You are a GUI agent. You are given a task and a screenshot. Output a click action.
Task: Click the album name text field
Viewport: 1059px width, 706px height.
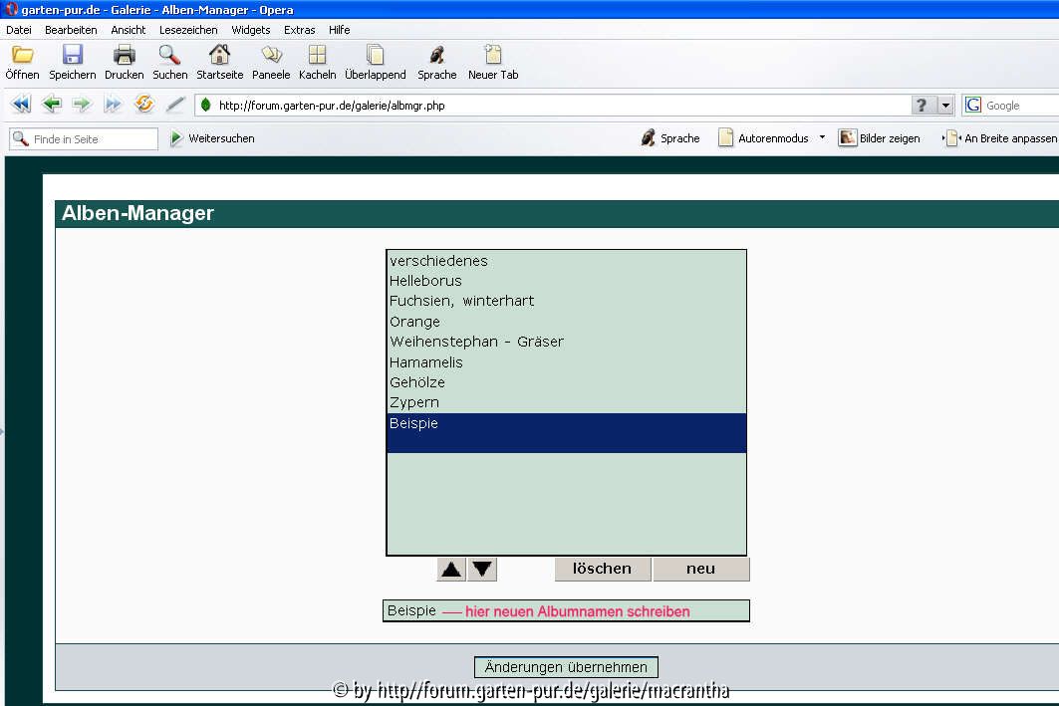pos(566,611)
